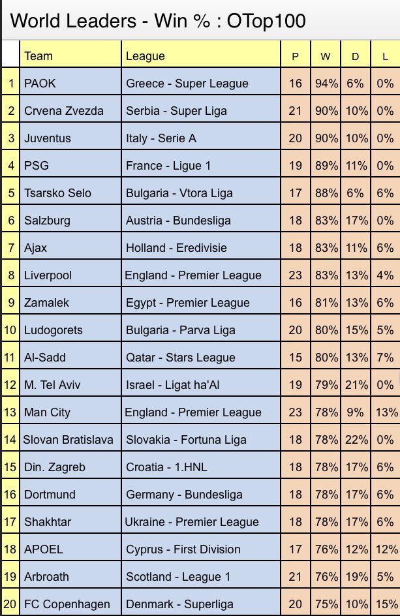This screenshot has width=400, height=616.
Task: Select Juventus in the team list
Action: point(47,138)
